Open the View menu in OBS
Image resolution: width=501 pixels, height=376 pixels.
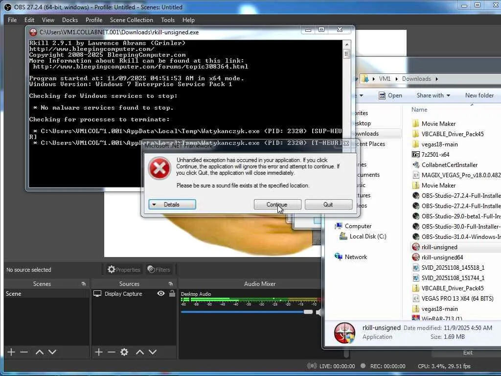click(x=48, y=20)
